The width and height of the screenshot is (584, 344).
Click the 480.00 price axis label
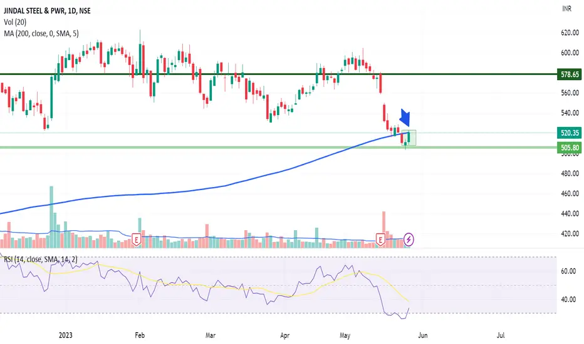tap(570, 173)
